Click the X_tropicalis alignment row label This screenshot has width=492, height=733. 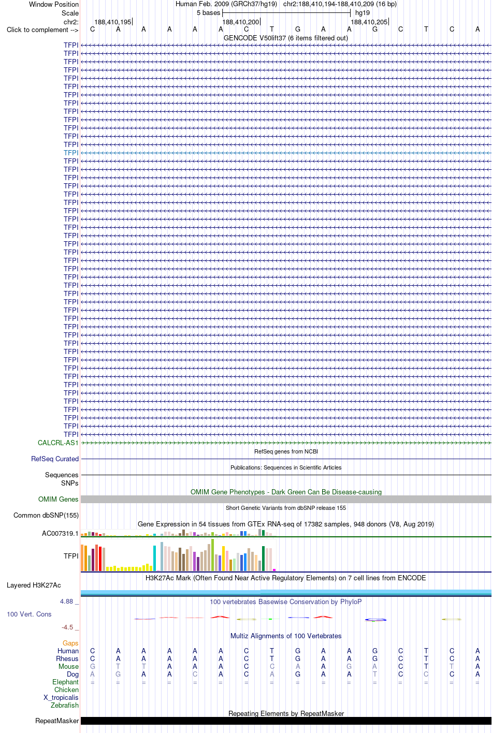coord(61,697)
